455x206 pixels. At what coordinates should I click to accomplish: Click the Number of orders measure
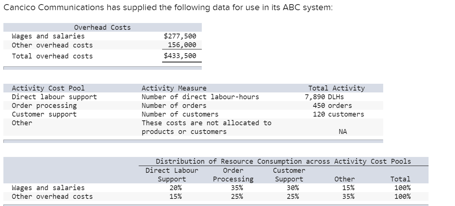pyautogui.click(x=174, y=106)
